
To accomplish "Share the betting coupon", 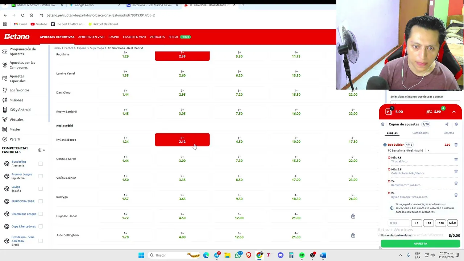I will coord(447,124).
